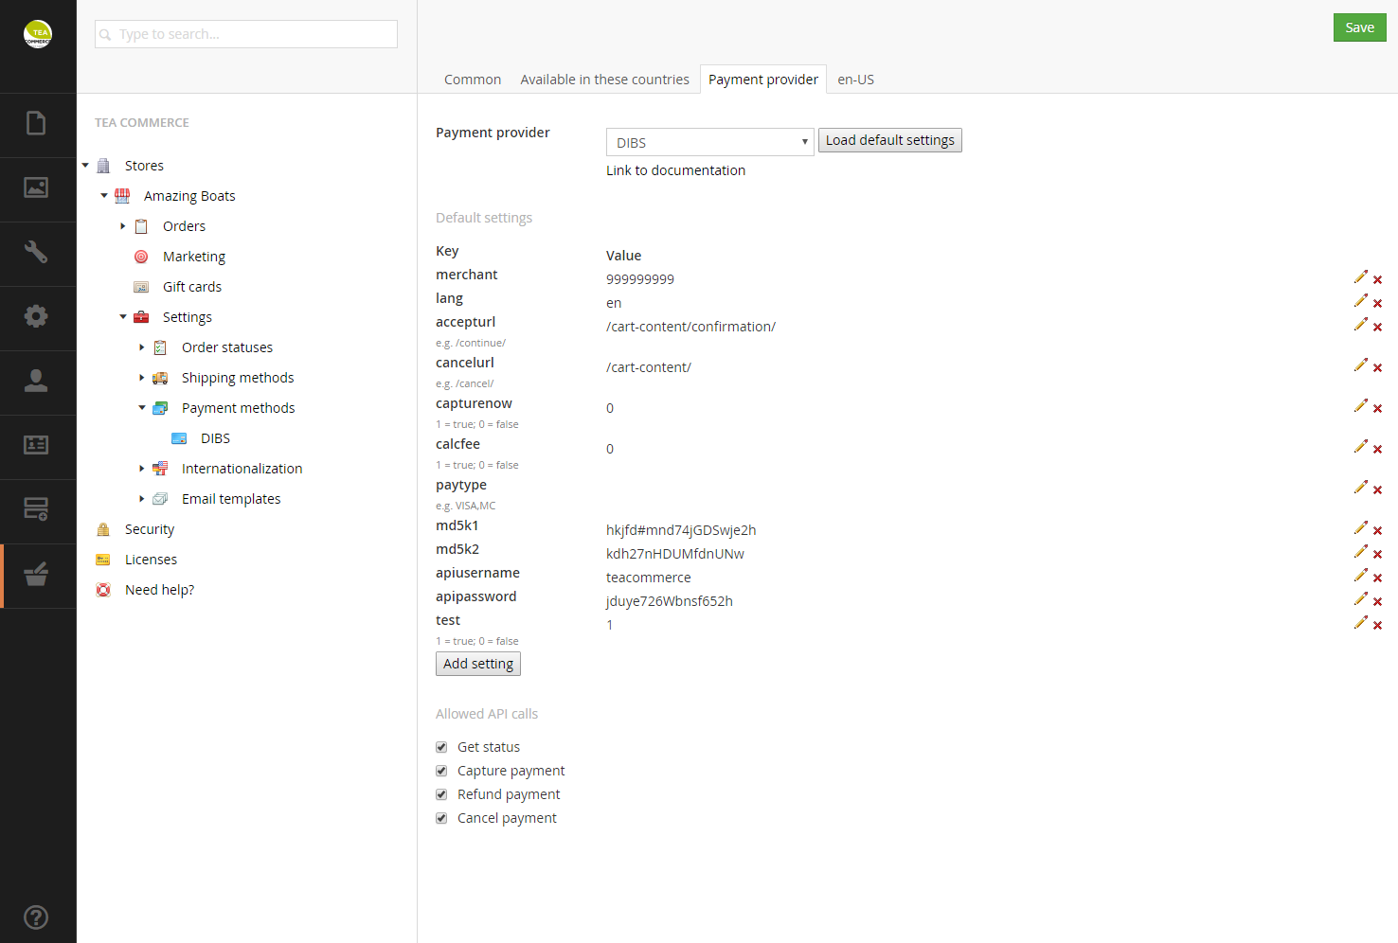Expand the Orders tree node
Screen dimensions: 1398x943
pyautogui.click(x=123, y=226)
